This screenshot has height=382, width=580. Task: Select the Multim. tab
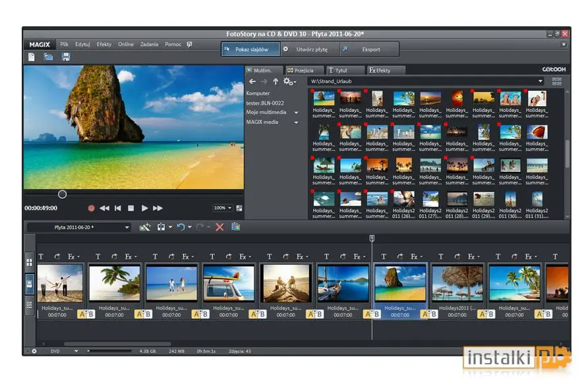click(263, 70)
